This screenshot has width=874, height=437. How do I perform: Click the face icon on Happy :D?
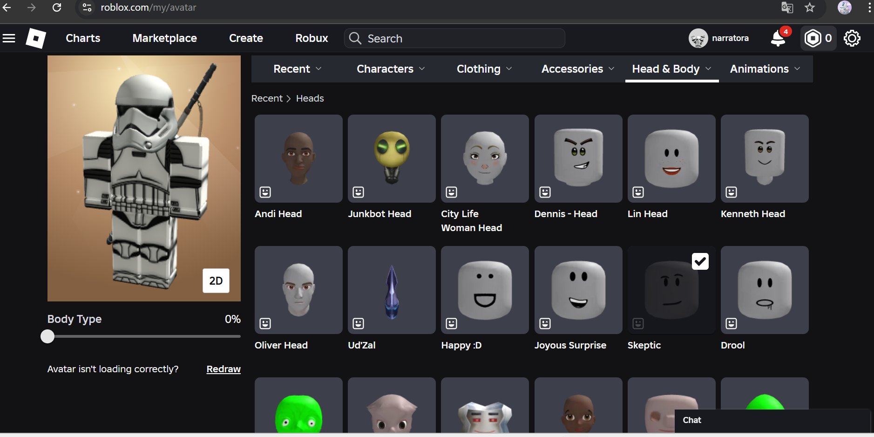tap(452, 323)
